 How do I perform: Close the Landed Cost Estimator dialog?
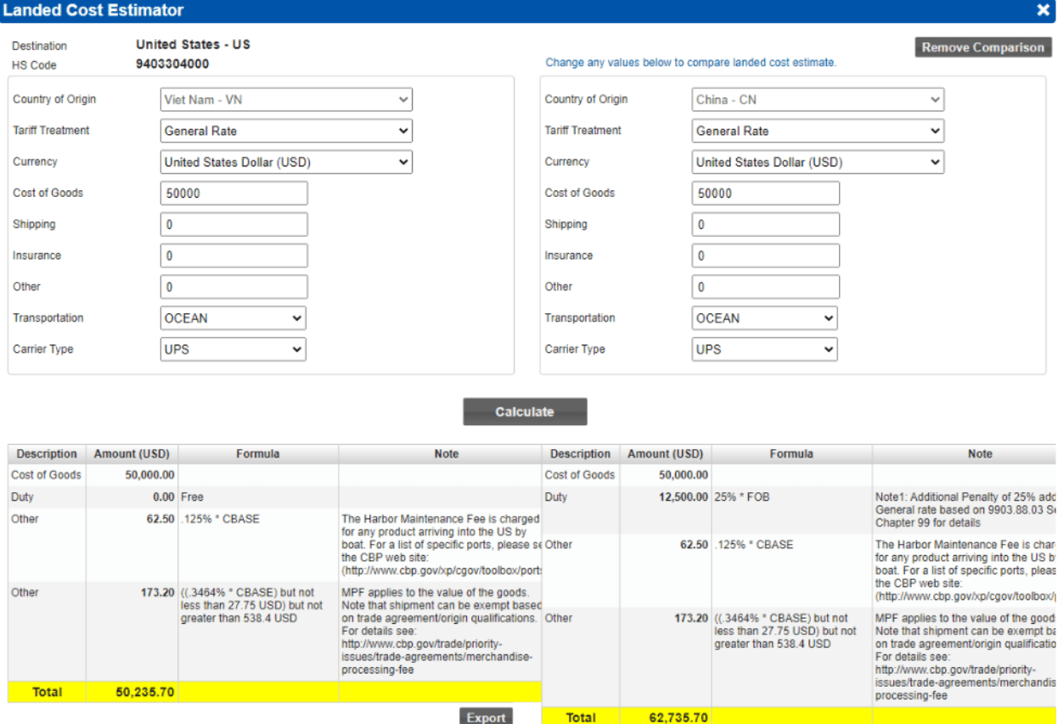[x=1044, y=10]
